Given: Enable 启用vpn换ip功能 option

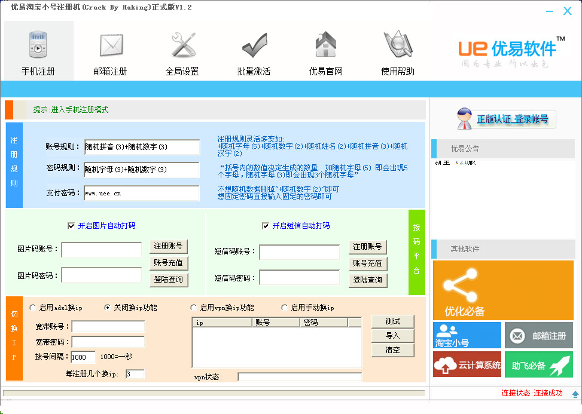Looking at the screenshot, I should coord(193,307).
